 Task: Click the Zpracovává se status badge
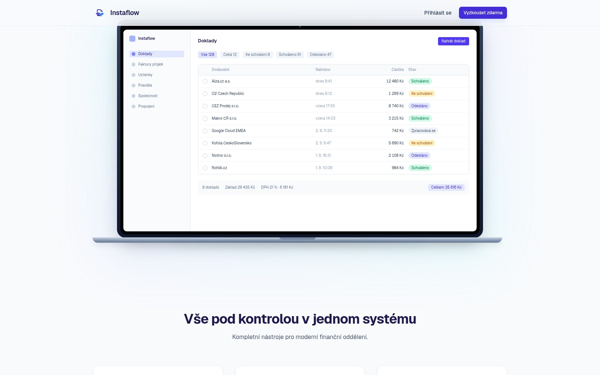click(x=423, y=131)
